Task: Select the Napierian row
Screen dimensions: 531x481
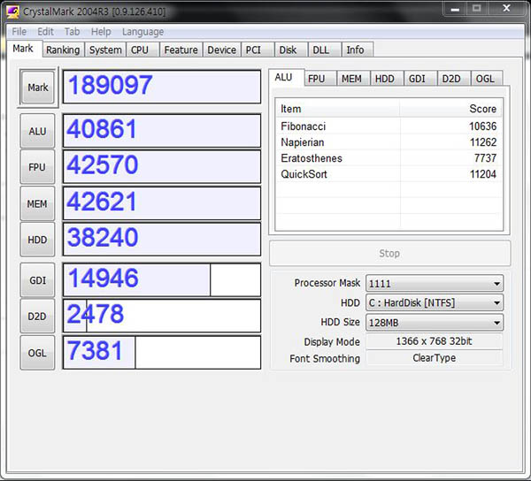Action: pos(389,142)
